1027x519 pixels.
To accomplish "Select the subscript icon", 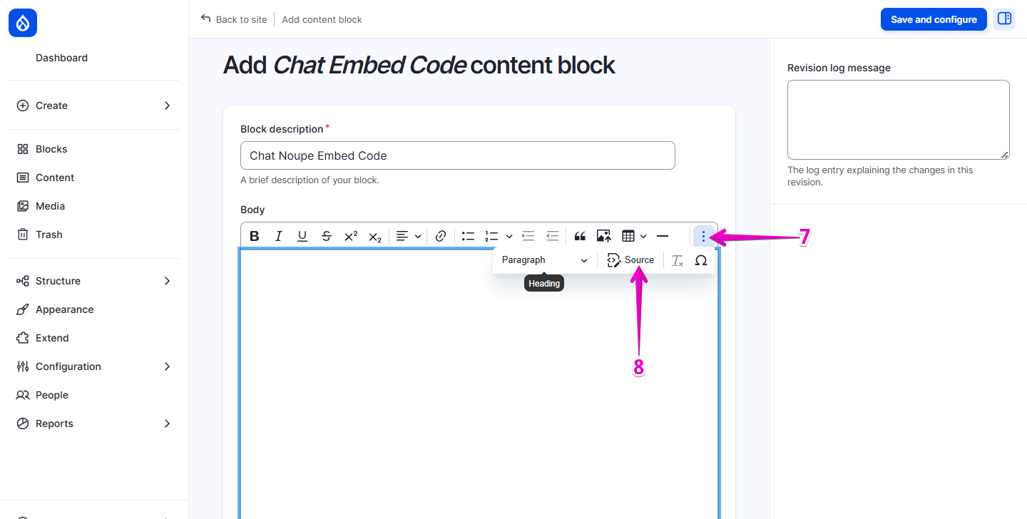I will (x=374, y=235).
